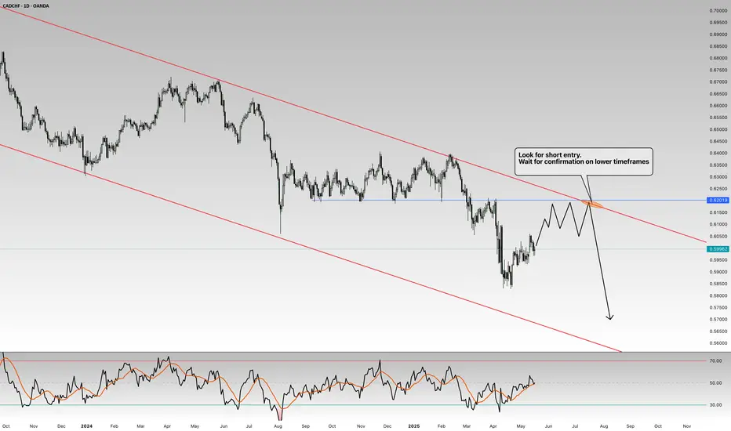731x431 pixels.
Task: Click the 0.64000 price axis label
Action: 718,154
